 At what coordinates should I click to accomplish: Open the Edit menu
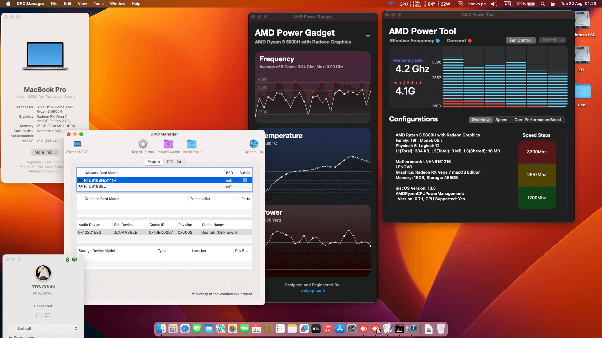coord(67,4)
